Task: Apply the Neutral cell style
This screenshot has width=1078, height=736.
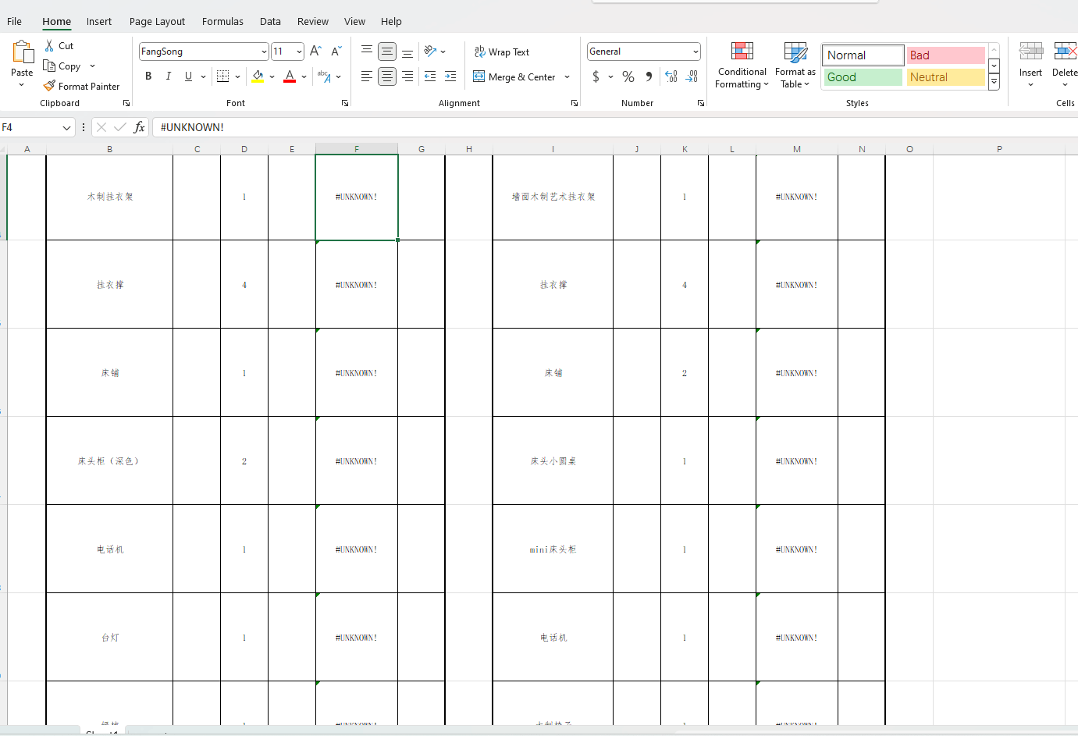Action: coord(945,77)
